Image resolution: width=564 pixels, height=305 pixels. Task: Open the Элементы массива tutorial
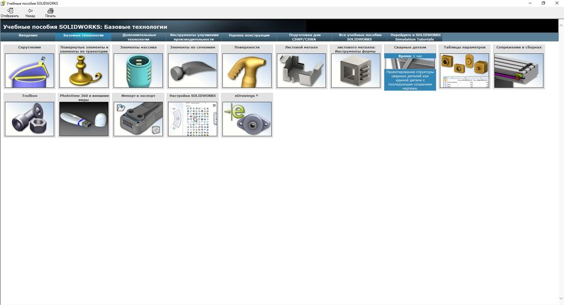coord(138,71)
